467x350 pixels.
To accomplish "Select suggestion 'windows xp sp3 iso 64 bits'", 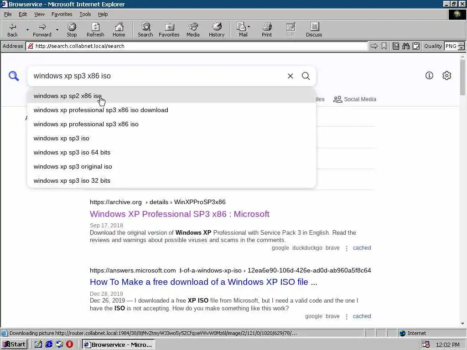I will tap(171, 152).
